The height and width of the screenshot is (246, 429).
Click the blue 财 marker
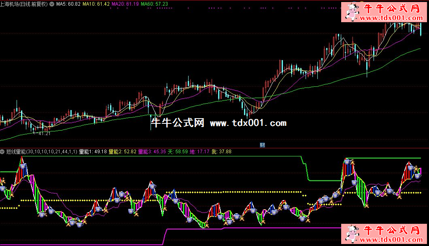click(x=262, y=145)
